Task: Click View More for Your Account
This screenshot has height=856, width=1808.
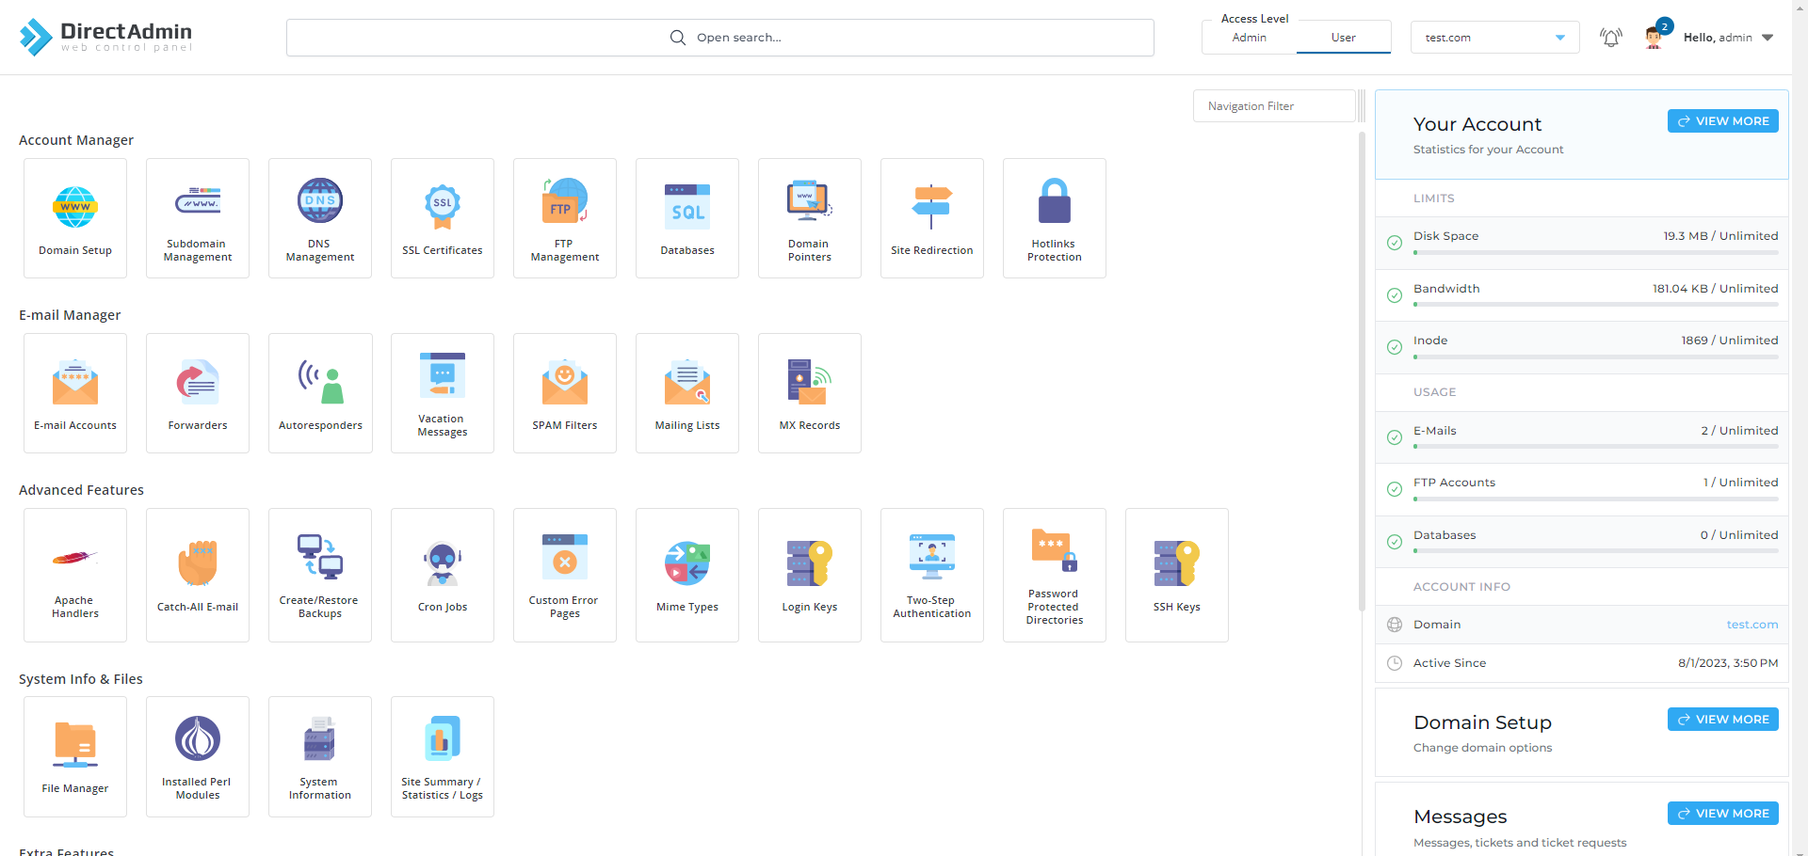Action: (x=1722, y=121)
